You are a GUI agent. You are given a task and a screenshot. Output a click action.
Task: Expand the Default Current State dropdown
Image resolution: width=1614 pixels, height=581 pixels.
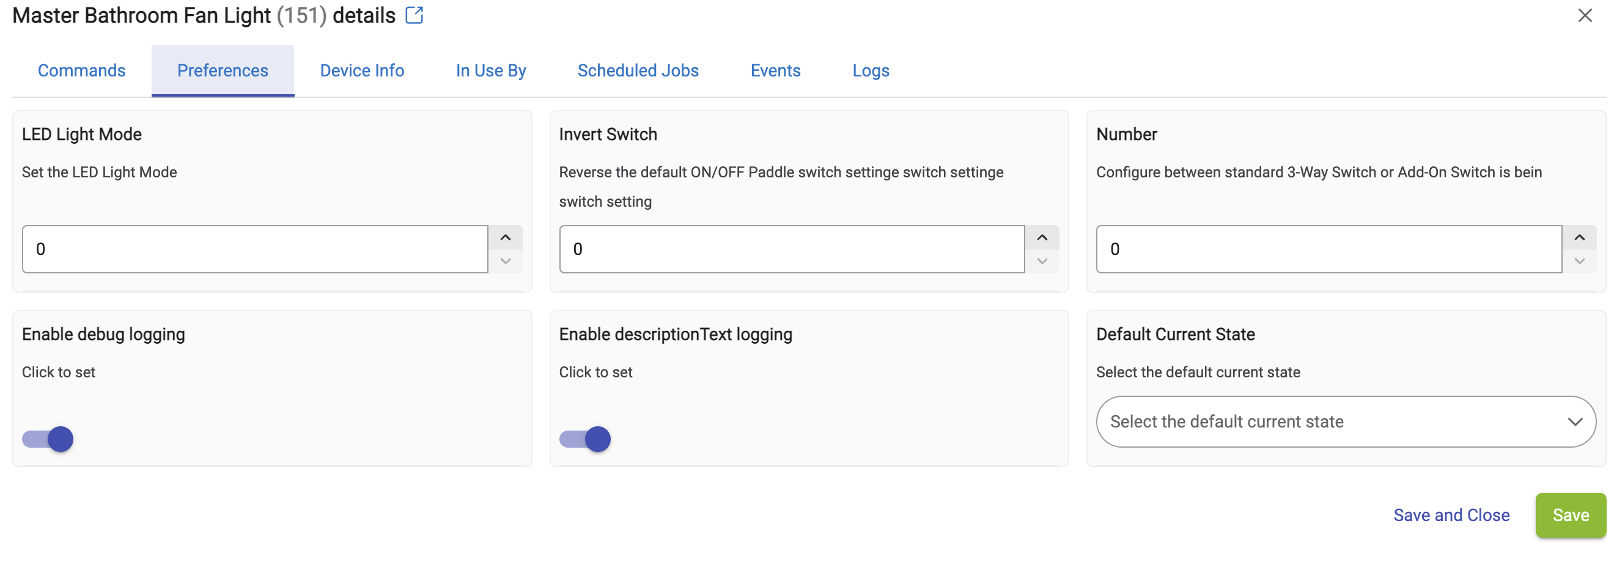[1346, 422]
